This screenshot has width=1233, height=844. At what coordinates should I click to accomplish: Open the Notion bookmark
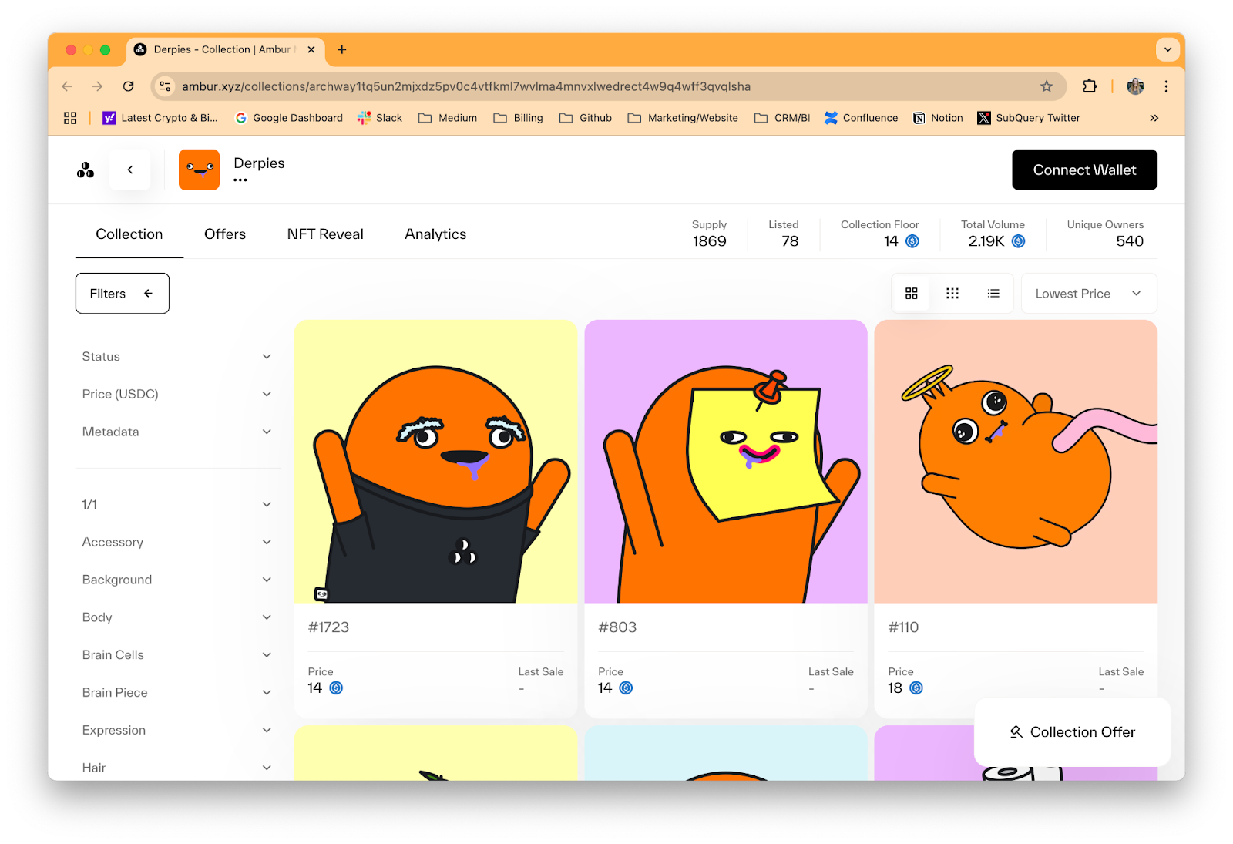pyautogui.click(x=938, y=118)
